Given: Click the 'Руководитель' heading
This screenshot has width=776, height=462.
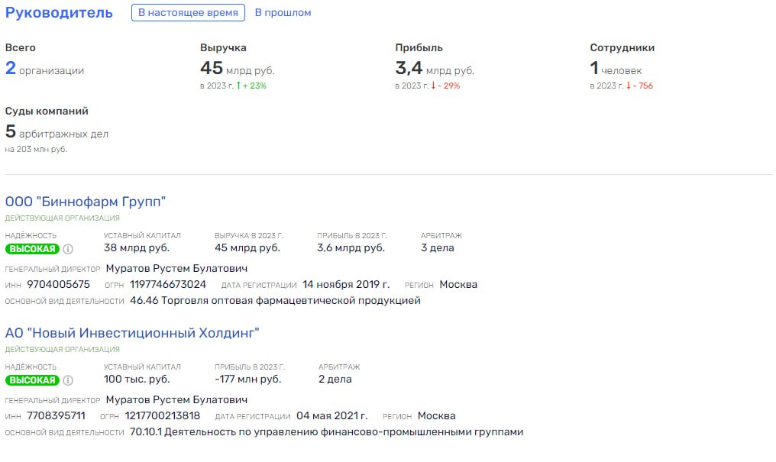Looking at the screenshot, I should [59, 13].
